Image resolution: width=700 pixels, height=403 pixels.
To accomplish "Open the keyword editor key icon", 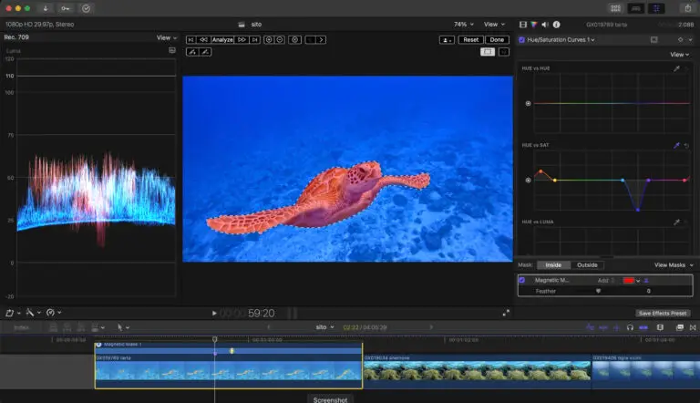I will [66, 8].
